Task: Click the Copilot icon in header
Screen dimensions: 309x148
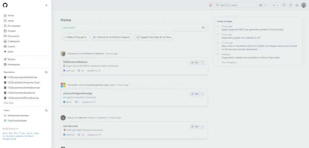Action: (261, 5)
